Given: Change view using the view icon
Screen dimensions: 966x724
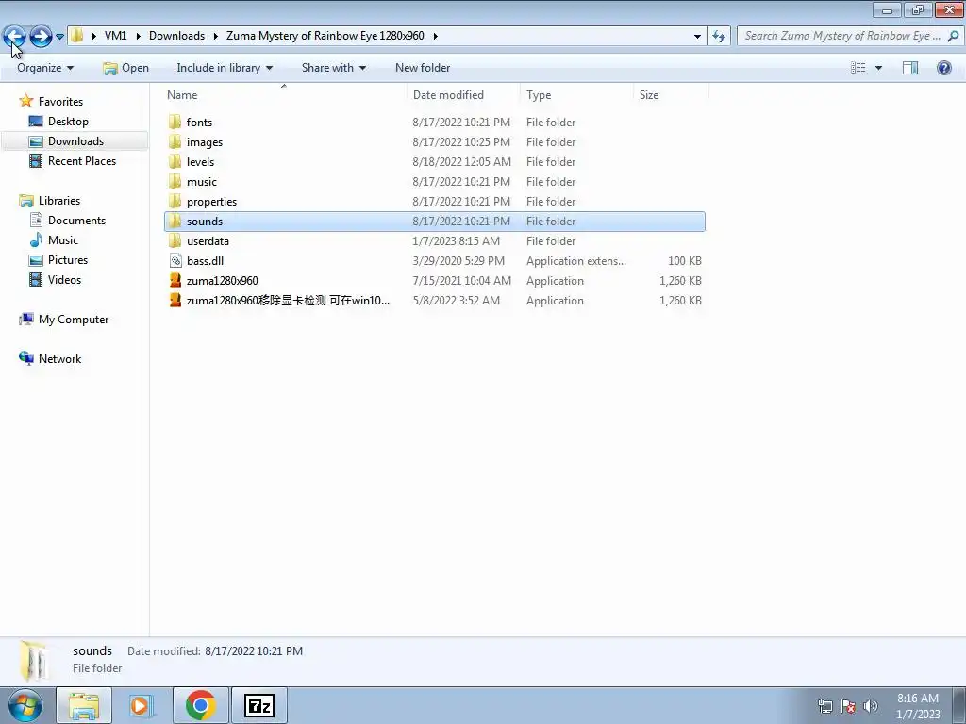Looking at the screenshot, I should click(858, 68).
